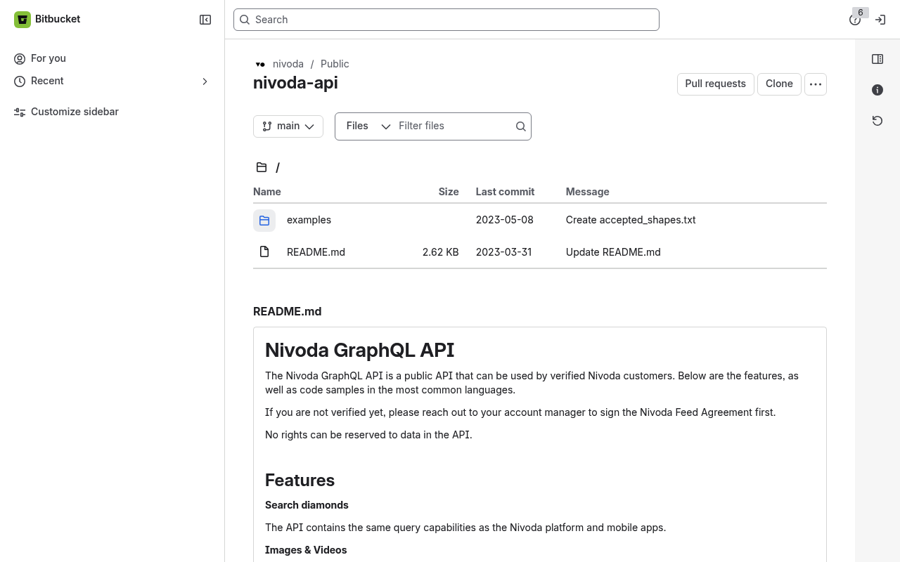Open the more actions ellipsis button
Screen dimensions: 900x562
click(816, 84)
